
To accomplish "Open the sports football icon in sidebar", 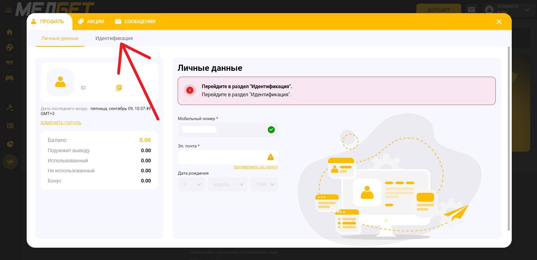I will point(10,47).
